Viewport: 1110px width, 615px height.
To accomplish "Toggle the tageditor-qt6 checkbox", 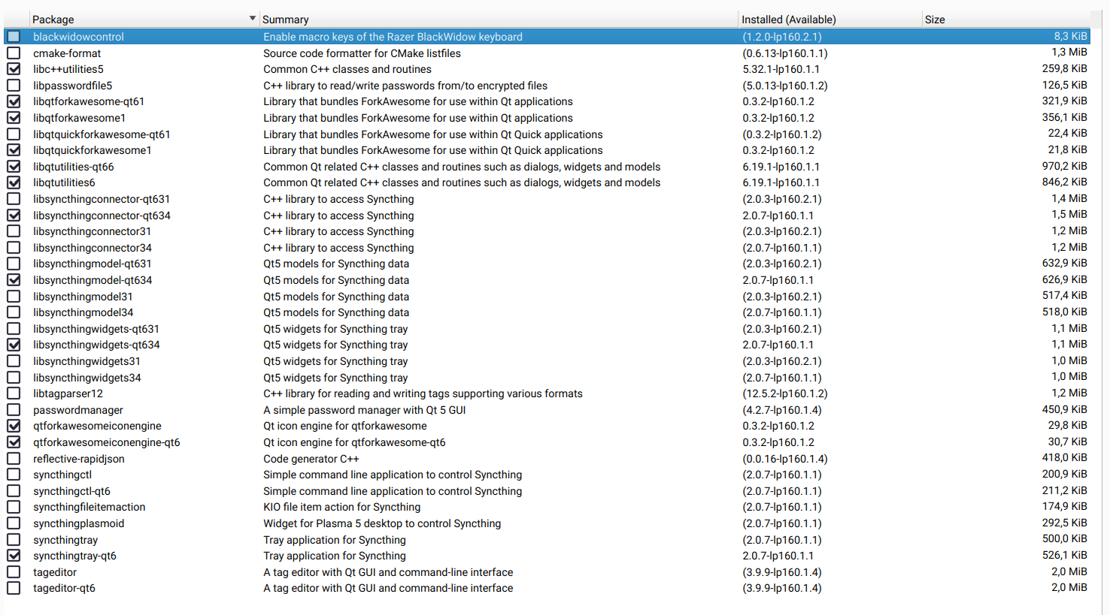I will pyautogui.click(x=14, y=588).
